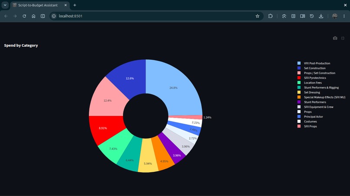Open reader mode book icon
350x196 pixels.
coord(303,16)
